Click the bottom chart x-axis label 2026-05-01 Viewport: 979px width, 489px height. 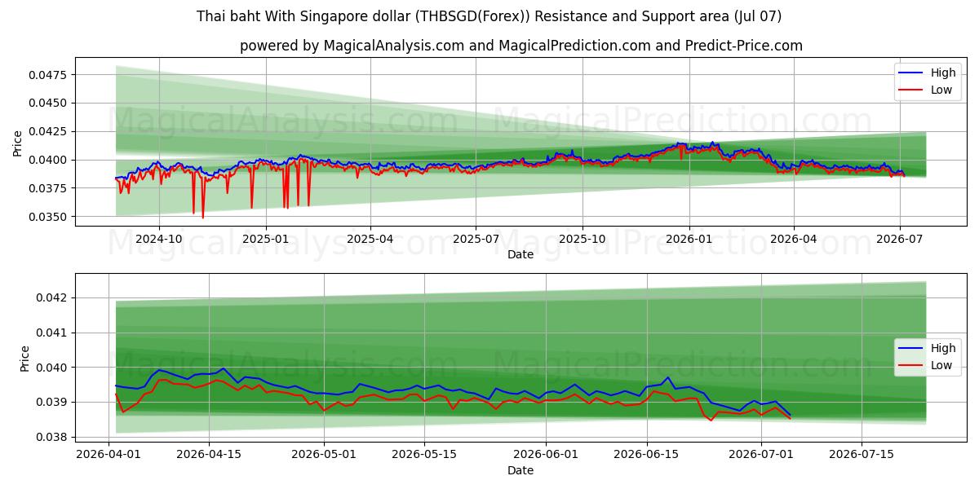324,456
